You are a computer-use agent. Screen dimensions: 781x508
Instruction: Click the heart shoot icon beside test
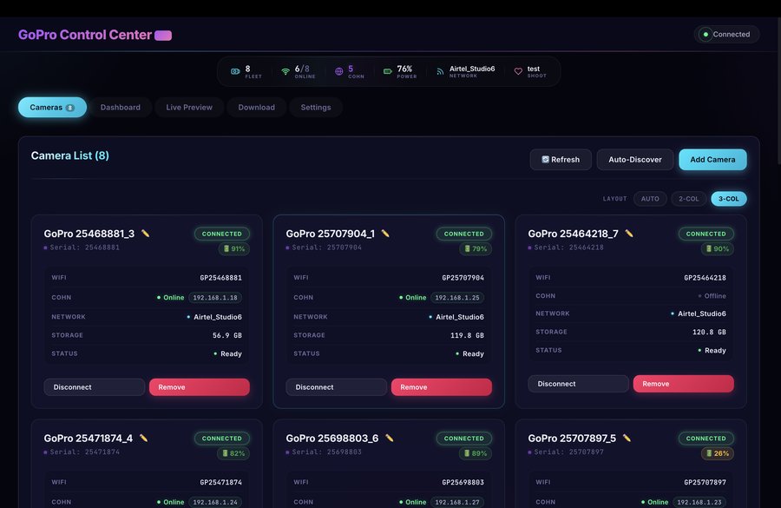(518, 72)
